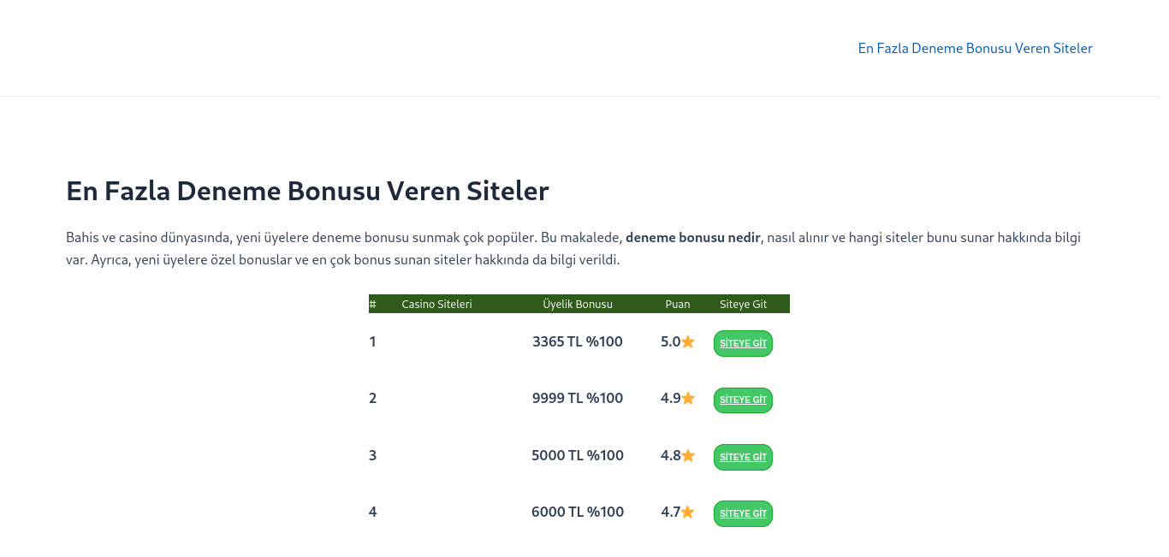Click the star icon beside rating 4.7
This screenshot has width=1169, height=557.
click(x=688, y=513)
